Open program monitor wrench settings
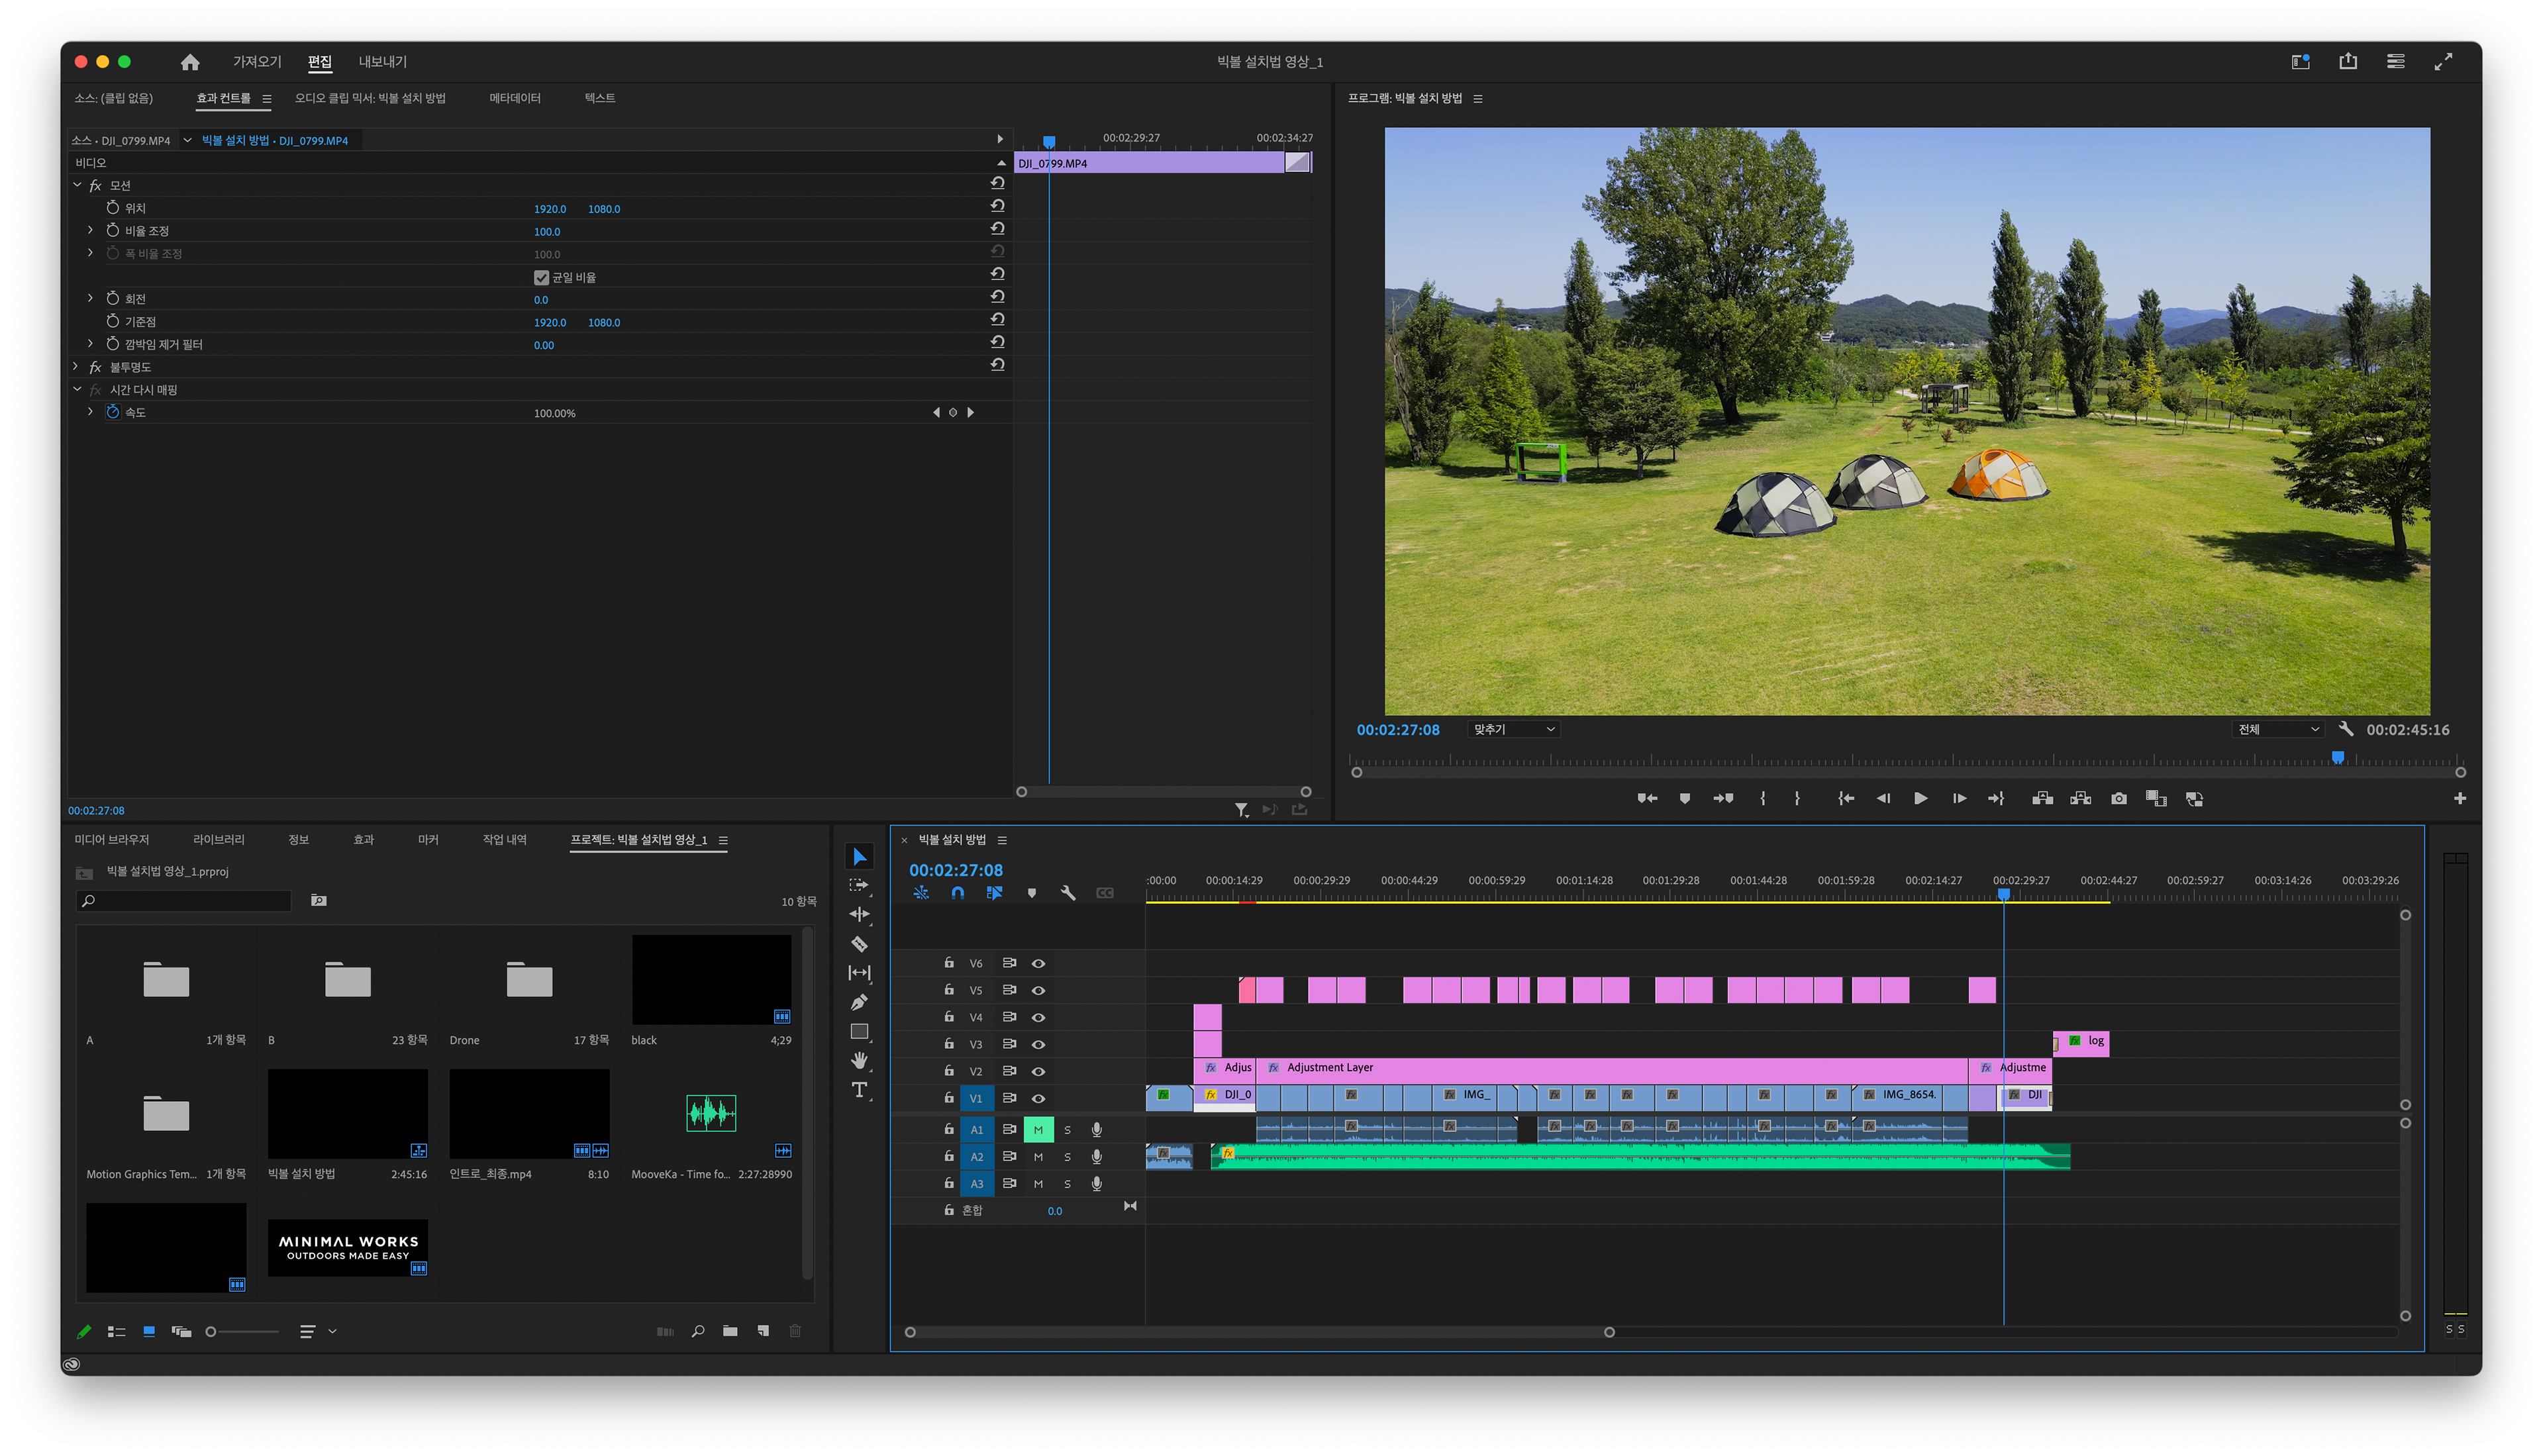This screenshot has height=1456, width=2543. [2345, 729]
